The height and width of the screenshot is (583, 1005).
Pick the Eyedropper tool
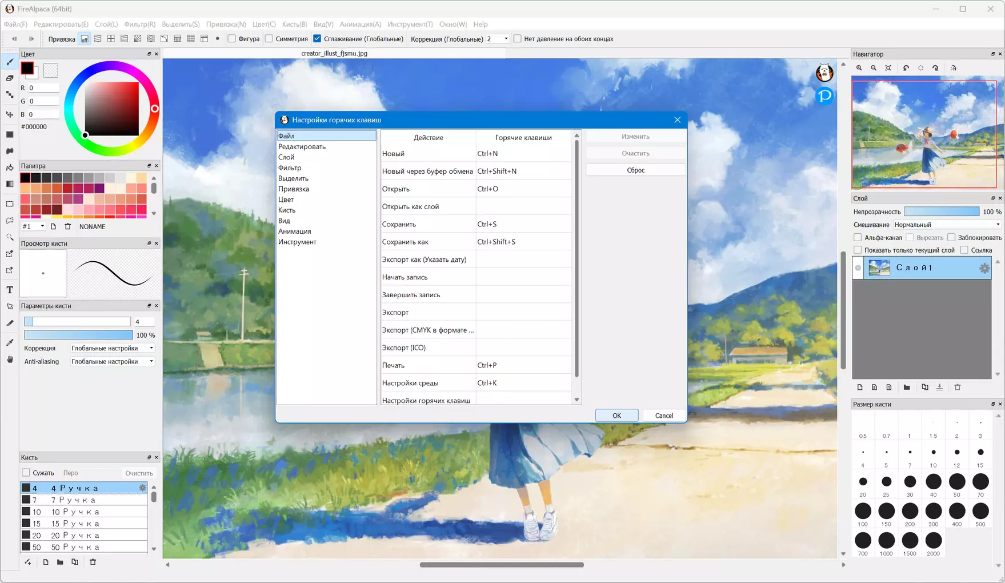coord(10,342)
